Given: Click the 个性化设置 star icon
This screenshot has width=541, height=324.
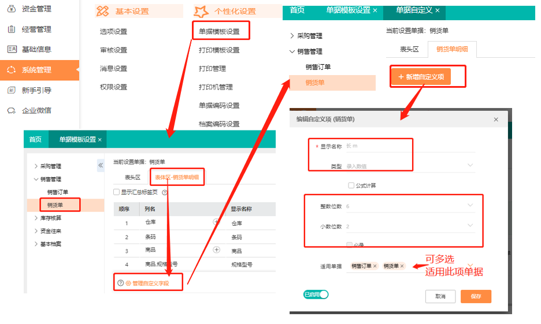Looking at the screenshot, I should click(201, 12).
